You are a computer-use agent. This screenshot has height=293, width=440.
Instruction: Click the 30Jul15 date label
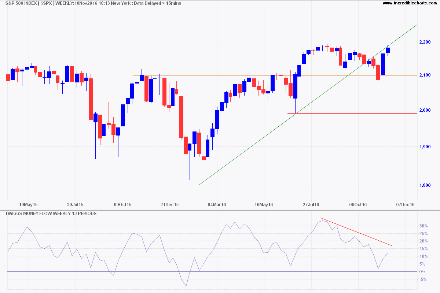[75, 204]
